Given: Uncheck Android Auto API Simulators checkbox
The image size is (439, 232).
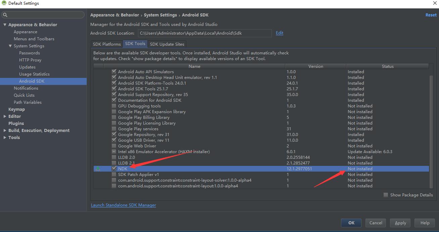Looking at the screenshot, I should pos(114,72).
